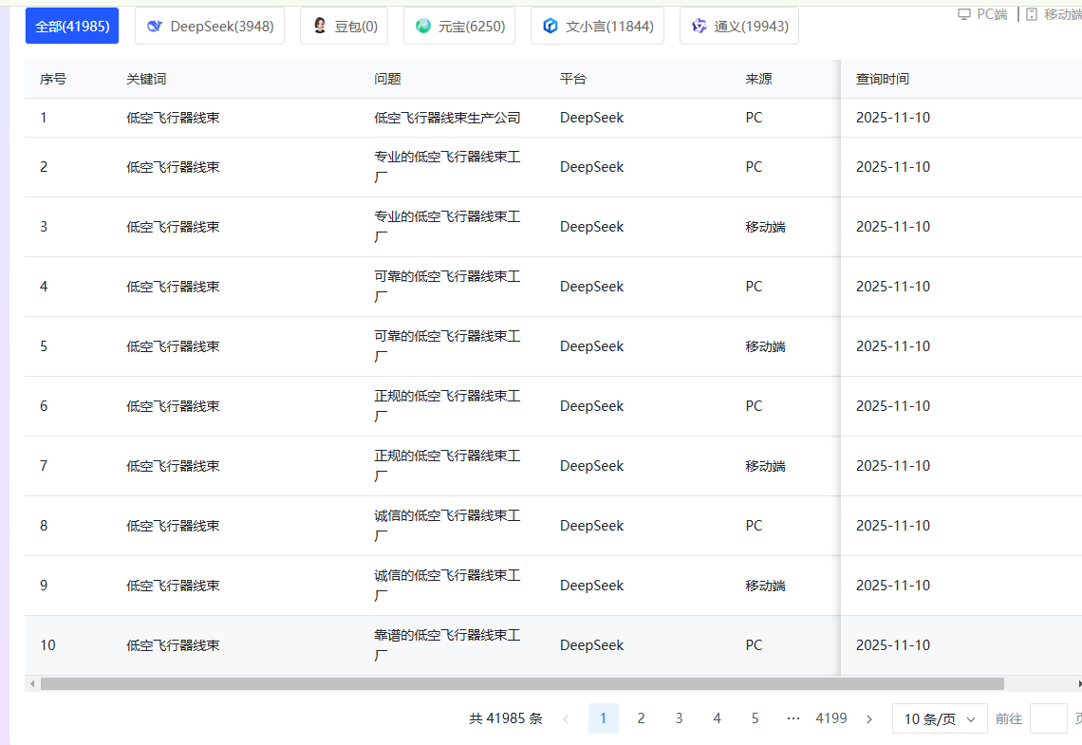Screen dimensions: 1082x745
Task: Click the PC端 monitor icon
Action: [x=964, y=14]
